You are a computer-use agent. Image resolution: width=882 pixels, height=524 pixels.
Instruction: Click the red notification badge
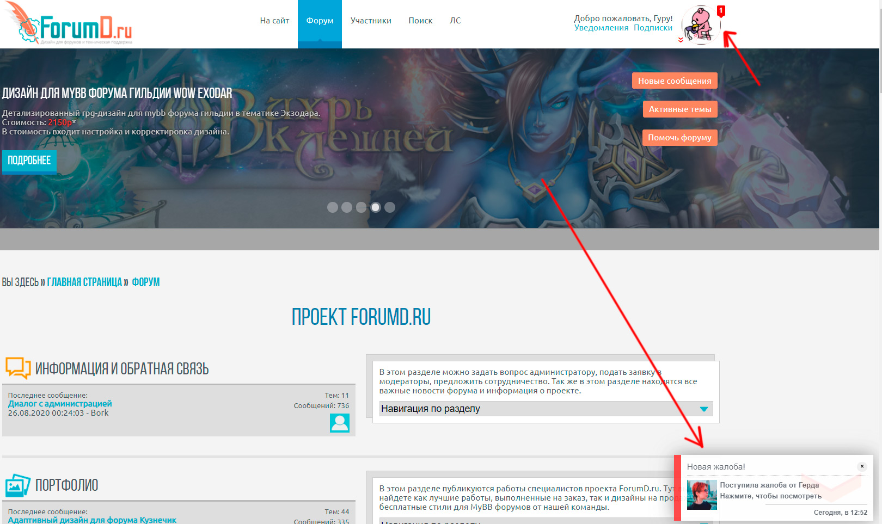pos(721,11)
